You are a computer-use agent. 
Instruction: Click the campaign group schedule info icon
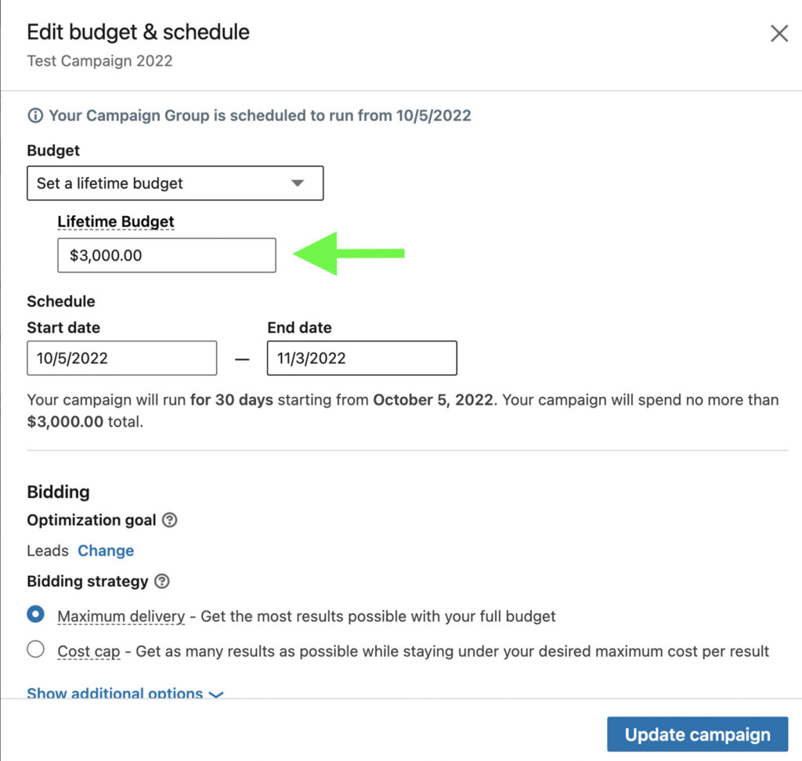(x=35, y=115)
